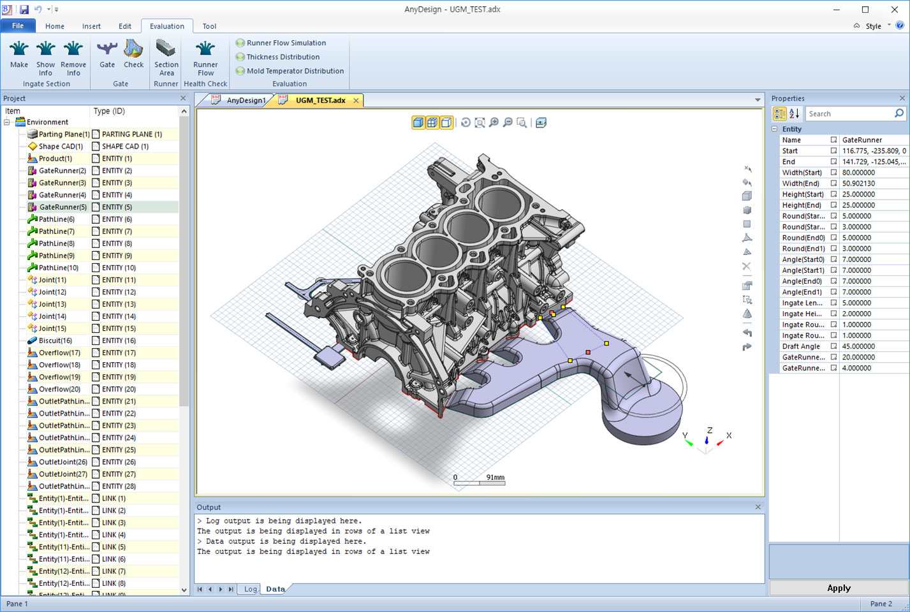Click the zoom out magnifier icon
Viewport: 910px width, 612px height.
click(508, 122)
